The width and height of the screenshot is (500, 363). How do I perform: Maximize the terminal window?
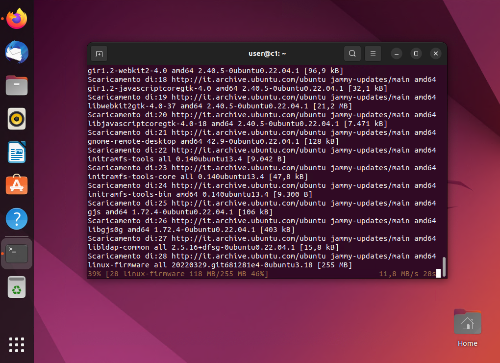416,53
